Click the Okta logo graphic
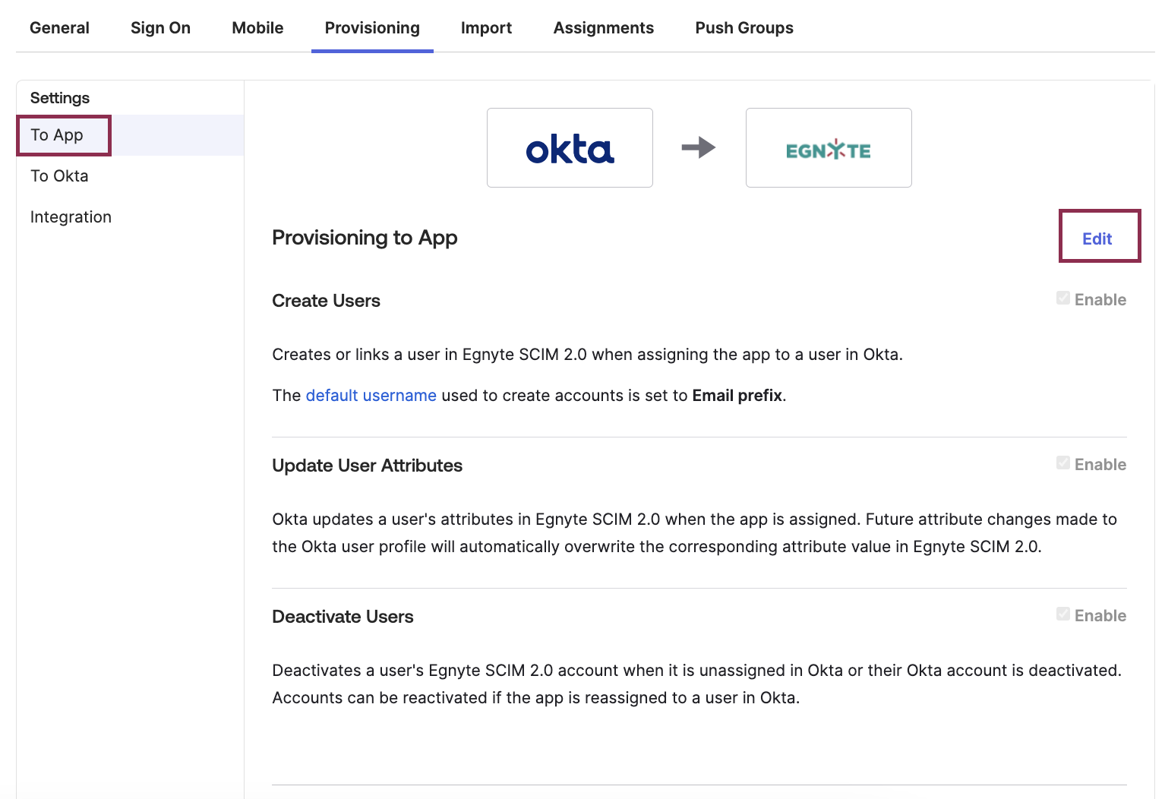 [x=569, y=147]
